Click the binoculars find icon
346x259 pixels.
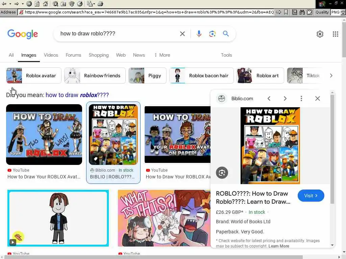click(302, 12)
